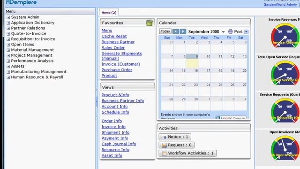Open the calendar options dropdown after Print
The width and height of the screenshot is (300, 169).
(246, 31)
